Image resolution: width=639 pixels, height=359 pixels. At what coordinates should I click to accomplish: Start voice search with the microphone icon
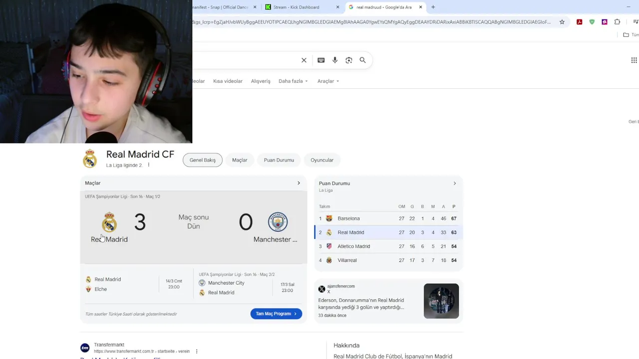point(335,60)
